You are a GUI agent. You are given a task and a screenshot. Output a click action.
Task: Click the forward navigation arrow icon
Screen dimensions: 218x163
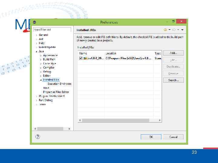tap(174, 30)
